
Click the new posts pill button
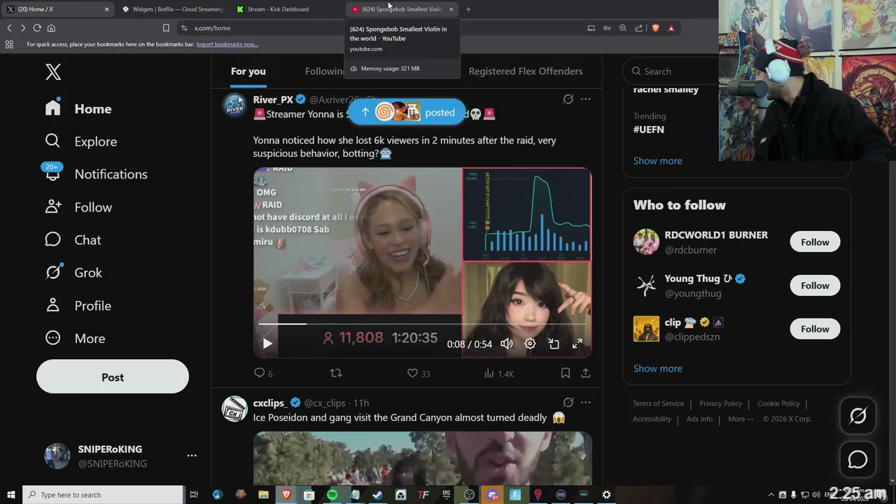[x=407, y=112]
